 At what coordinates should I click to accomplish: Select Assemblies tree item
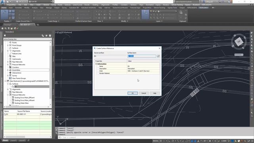point(16,70)
